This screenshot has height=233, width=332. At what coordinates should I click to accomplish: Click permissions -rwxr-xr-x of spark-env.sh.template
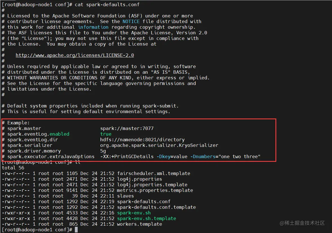tap(16, 218)
